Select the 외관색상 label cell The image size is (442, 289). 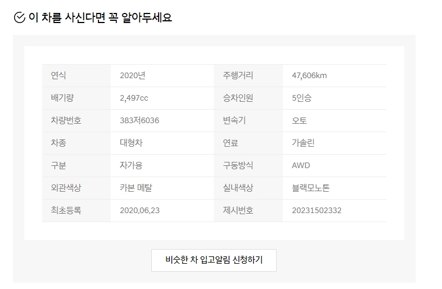[x=76, y=188]
